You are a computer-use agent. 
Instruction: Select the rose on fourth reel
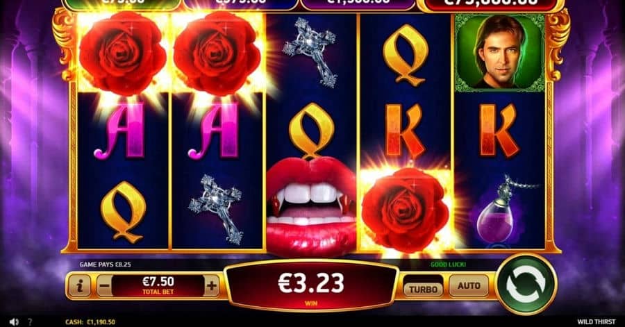[x=405, y=210]
